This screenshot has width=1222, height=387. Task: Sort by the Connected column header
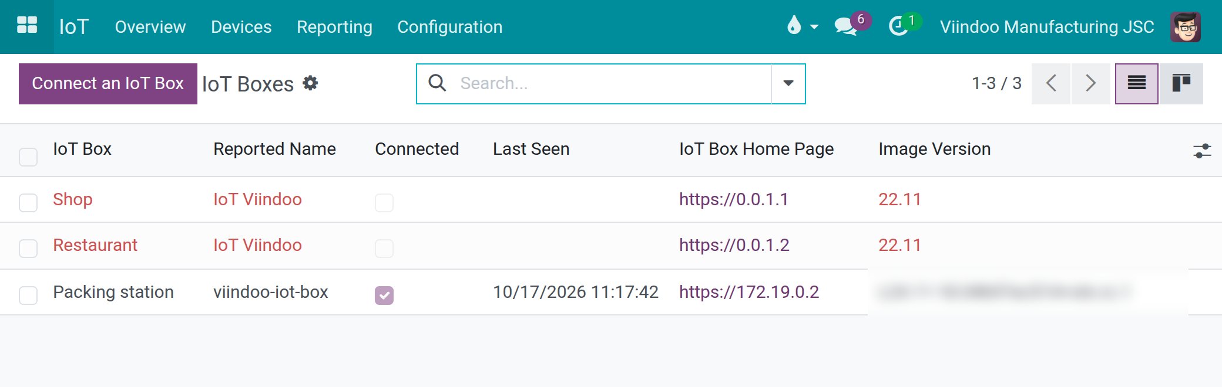coord(417,150)
